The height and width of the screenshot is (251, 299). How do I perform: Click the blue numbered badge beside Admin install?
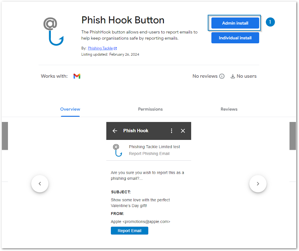[270, 22]
